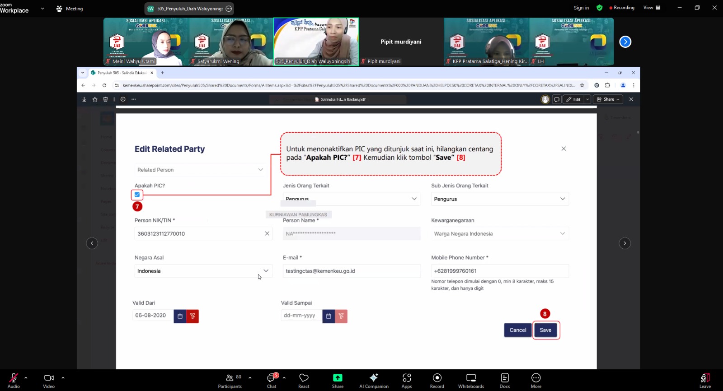Toggle the Video camera
This screenshot has height=391, width=723.
pos(49,380)
